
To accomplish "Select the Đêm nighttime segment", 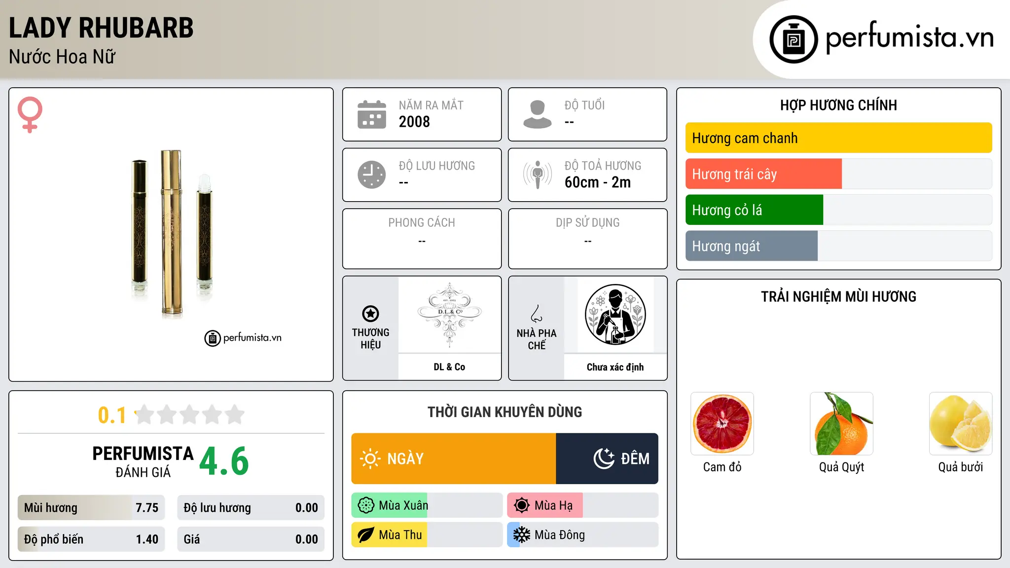I will 607,459.
